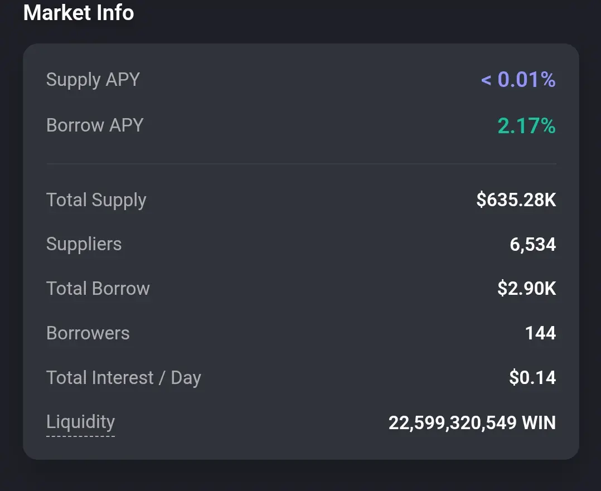Click the Total Interest / Day label
601x491 pixels.
[123, 378]
